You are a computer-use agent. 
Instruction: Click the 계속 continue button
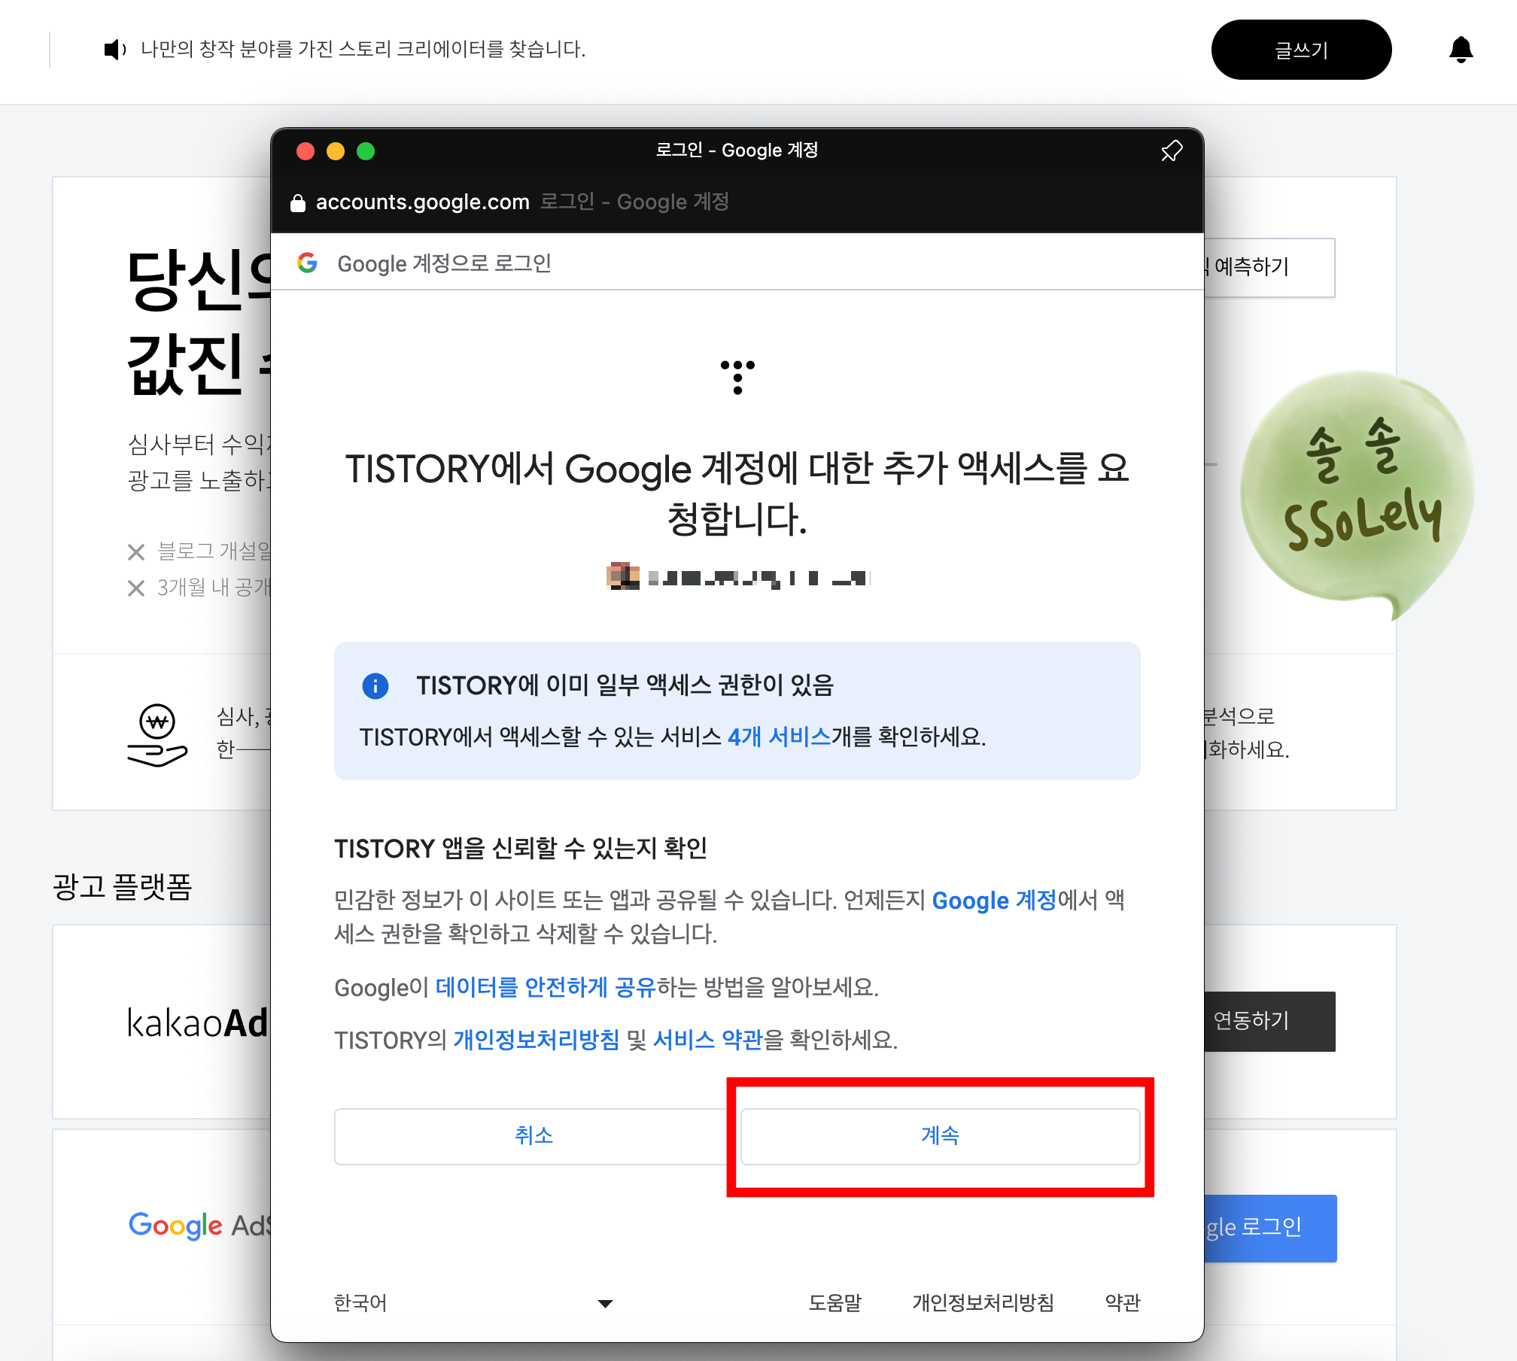tap(941, 1136)
